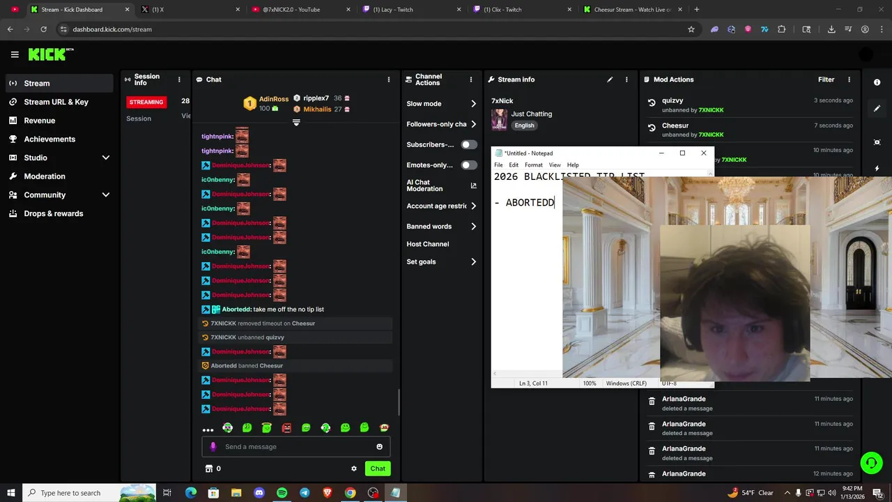Image resolution: width=892 pixels, height=502 pixels.
Task: Open Mod Actions panel three-dot menu
Action: 849,79
